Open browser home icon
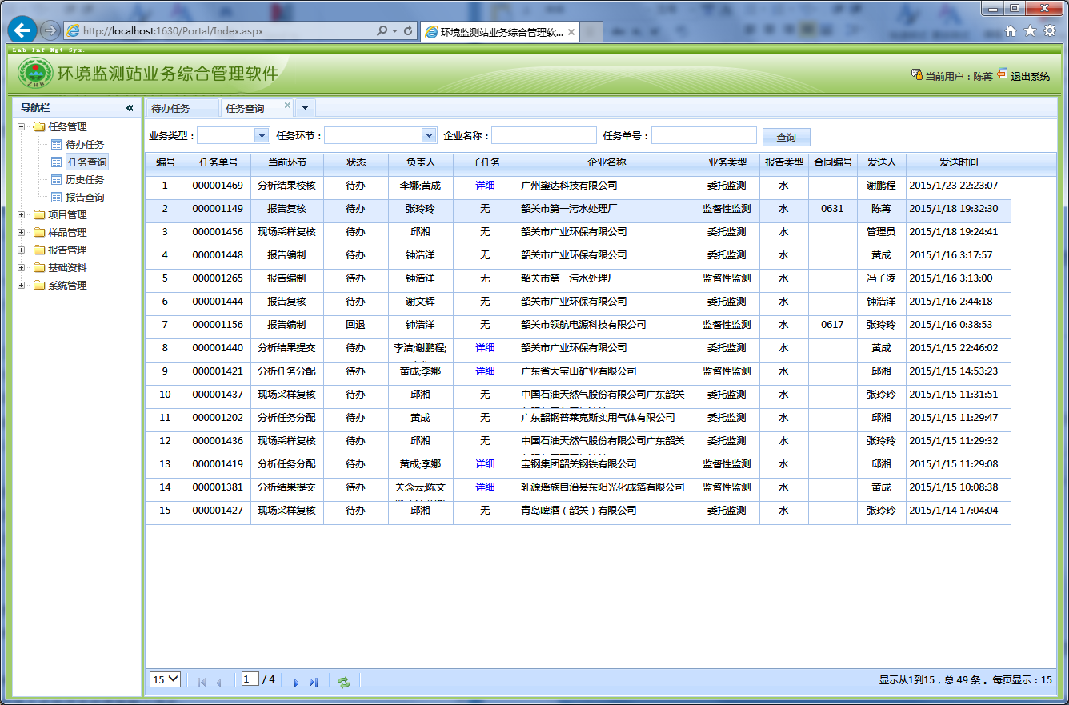 (x=1011, y=30)
